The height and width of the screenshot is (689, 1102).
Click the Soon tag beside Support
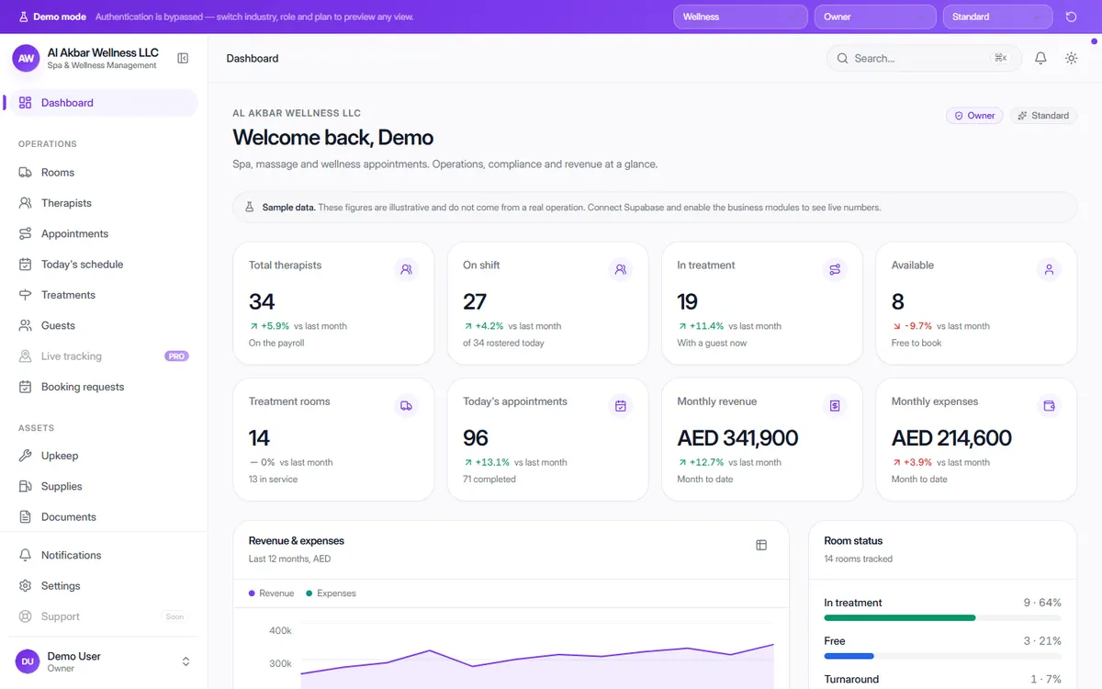(174, 617)
